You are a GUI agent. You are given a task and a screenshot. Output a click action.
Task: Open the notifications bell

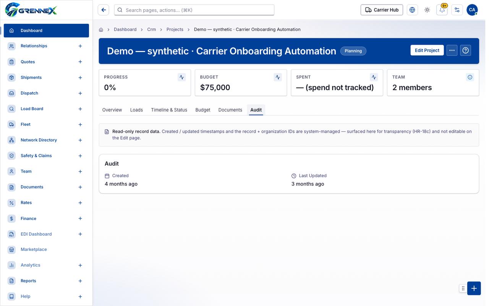coord(442,10)
